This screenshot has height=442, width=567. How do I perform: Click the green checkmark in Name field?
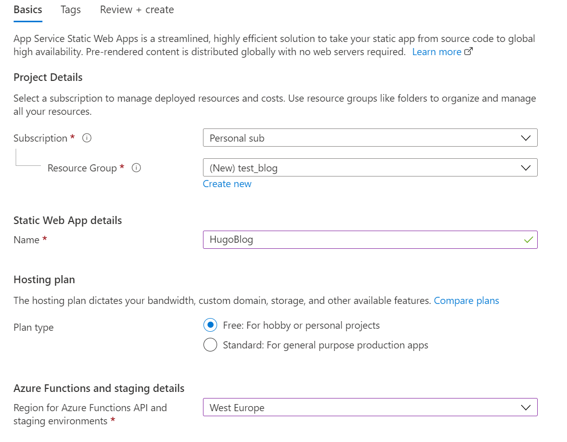pos(528,240)
